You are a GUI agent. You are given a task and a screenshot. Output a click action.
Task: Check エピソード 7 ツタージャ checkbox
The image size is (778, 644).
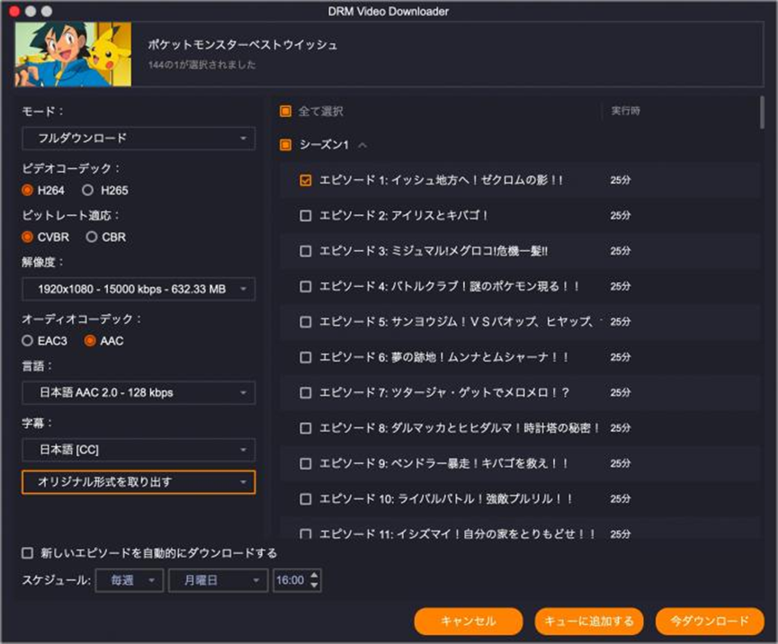click(306, 393)
